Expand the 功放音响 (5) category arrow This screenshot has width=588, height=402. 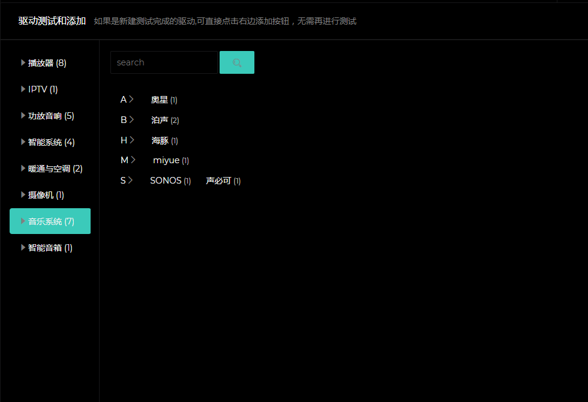click(23, 115)
